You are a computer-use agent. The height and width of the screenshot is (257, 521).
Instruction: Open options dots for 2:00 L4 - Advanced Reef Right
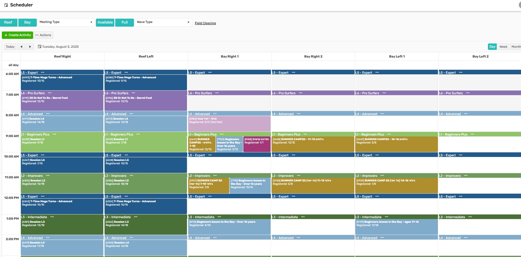(x=48, y=238)
